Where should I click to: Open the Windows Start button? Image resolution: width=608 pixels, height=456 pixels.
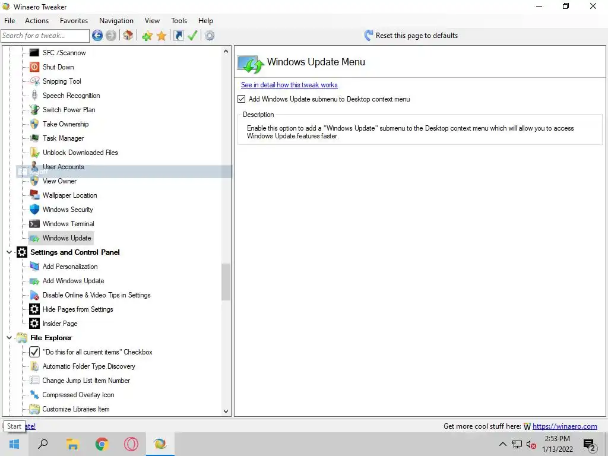coord(14,444)
